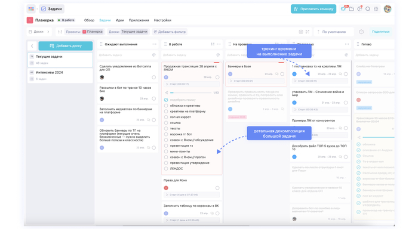Open Ожидают выполнения column options menu

pyautogui.click(x=154, y=44)
